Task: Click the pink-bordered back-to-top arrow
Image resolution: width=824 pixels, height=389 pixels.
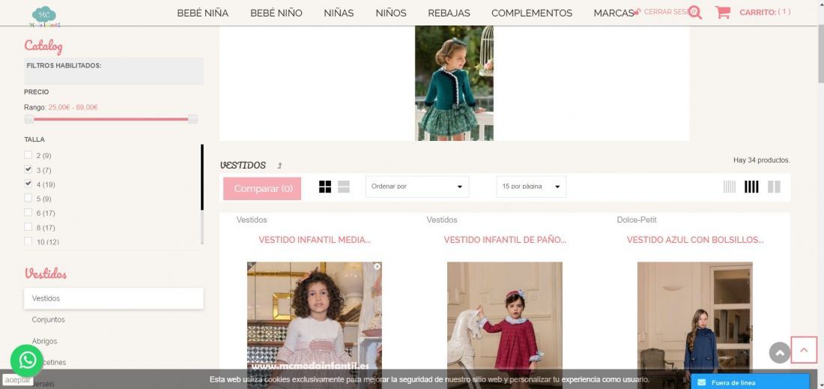Action: [804, 349]
